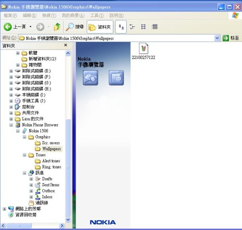Image resolution: width=242 pixels, height=230 pixels.
Task: Click the Up folder icon
Action: click(57, 27)
